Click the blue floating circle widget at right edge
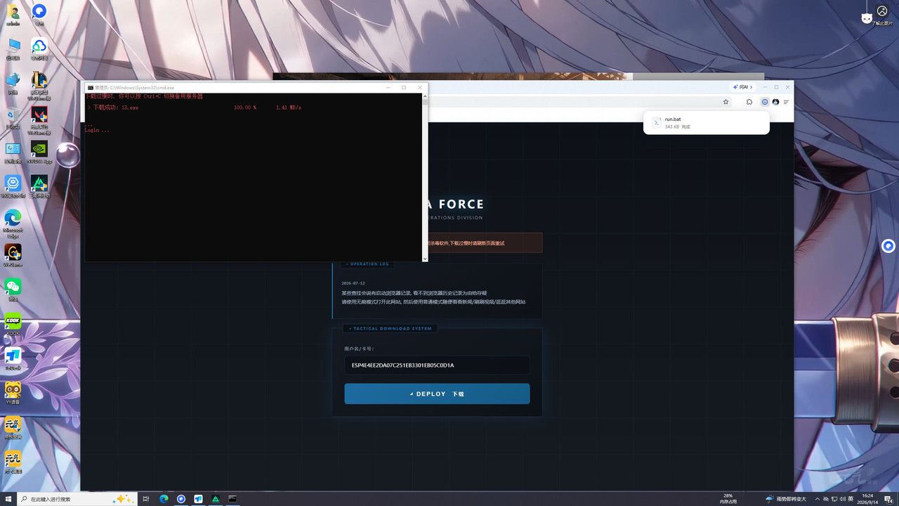899x506 pixels. [x=888, y=246]
